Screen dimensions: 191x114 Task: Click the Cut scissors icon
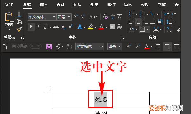coord(19,14)
